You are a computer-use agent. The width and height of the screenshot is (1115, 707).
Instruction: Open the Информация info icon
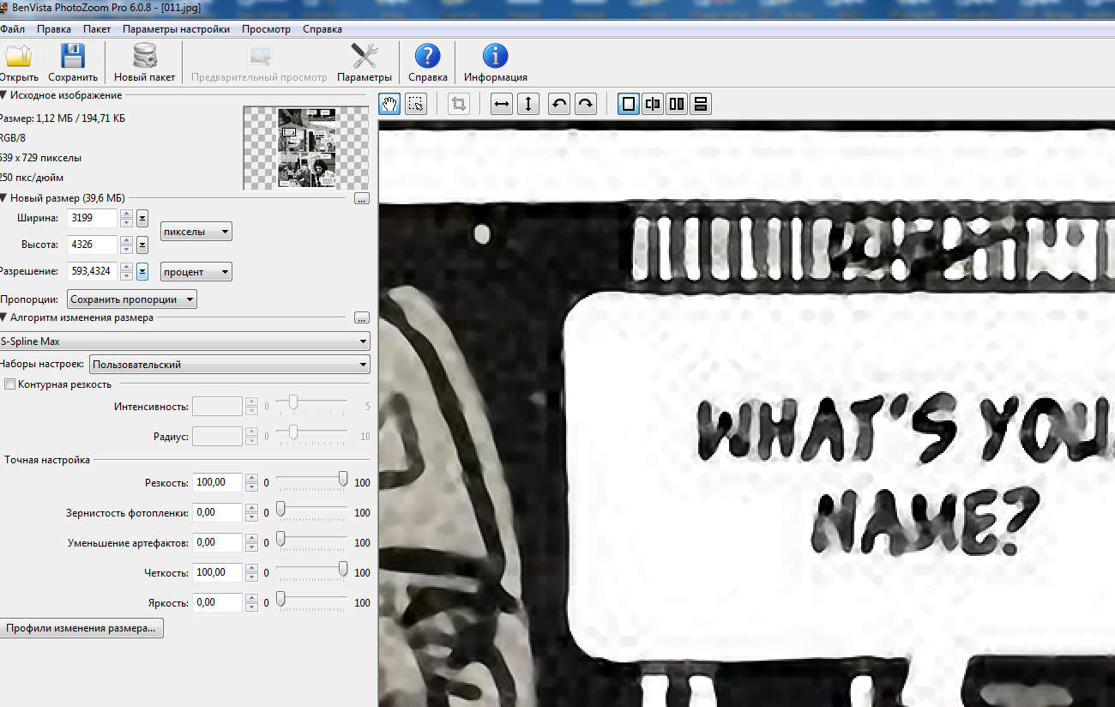pyautogui.click(x=495, y=57)
